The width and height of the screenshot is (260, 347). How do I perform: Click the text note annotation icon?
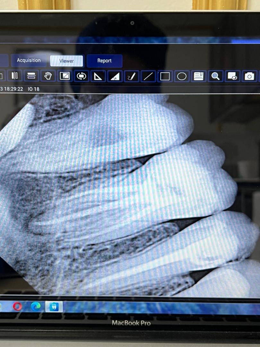point(198,76)
